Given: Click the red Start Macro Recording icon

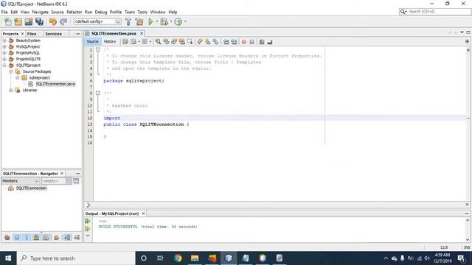Looking at the screenshot, I should [244, 42].
